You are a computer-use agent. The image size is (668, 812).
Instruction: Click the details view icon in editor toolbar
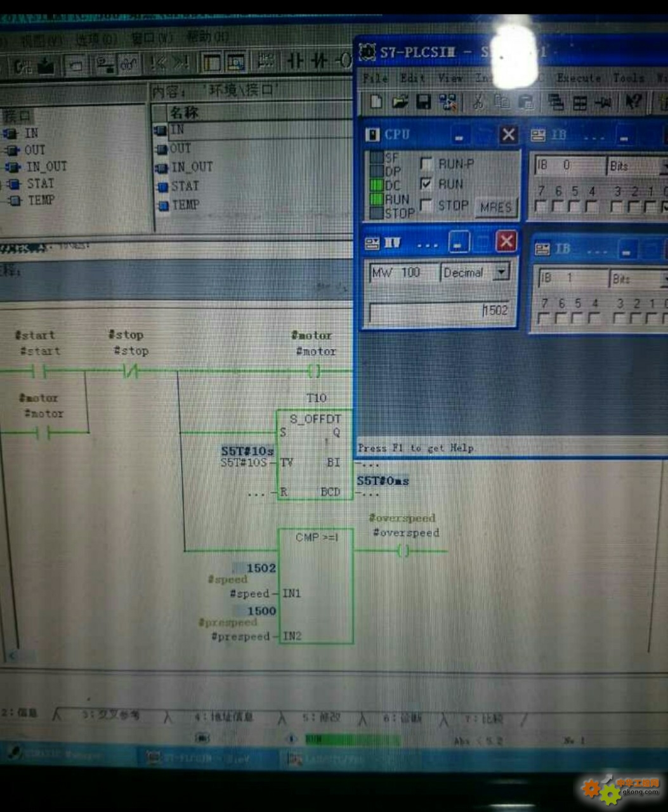tap(236, 62)
